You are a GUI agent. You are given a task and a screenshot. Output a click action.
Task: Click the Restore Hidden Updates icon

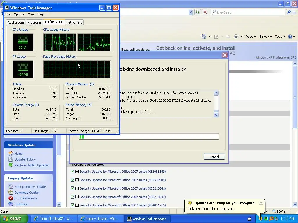pyautogui.click(x=11, y=165)
